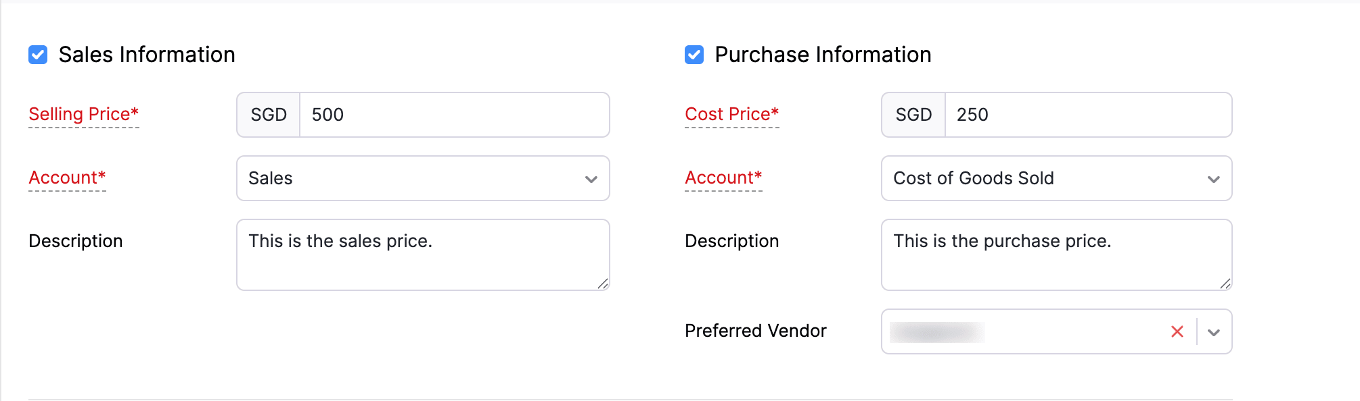The height and width of the screenshot is (401, 1360).
Task: Clear the selected Preferred Vendor
Action: (1177, 331)
